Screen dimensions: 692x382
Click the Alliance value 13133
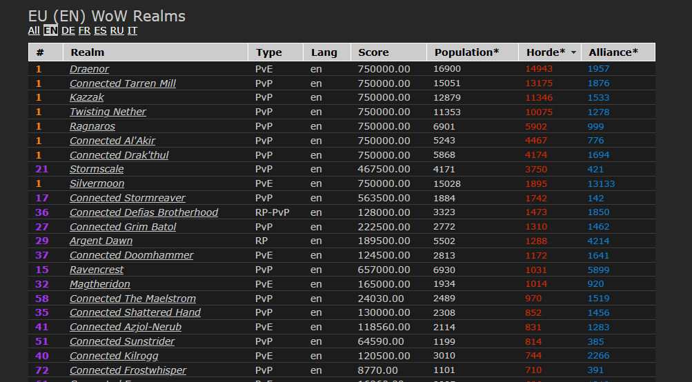click(601, 183)
